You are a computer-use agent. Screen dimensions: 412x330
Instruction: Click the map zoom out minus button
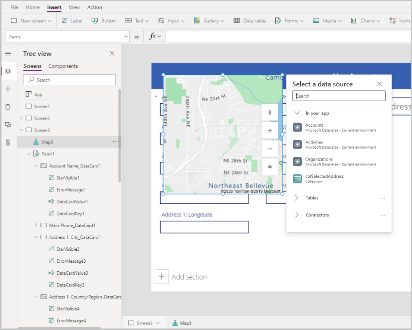[x=270, y=149]
